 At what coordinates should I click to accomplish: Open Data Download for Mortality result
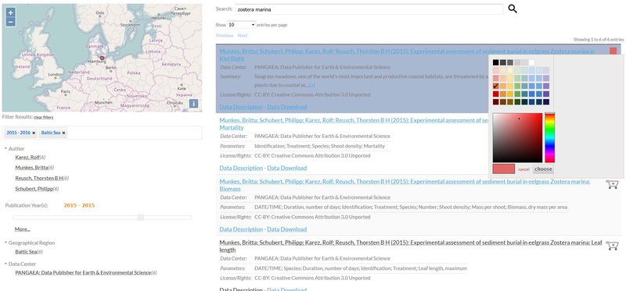pyautogui.click(x=286, y=168)
